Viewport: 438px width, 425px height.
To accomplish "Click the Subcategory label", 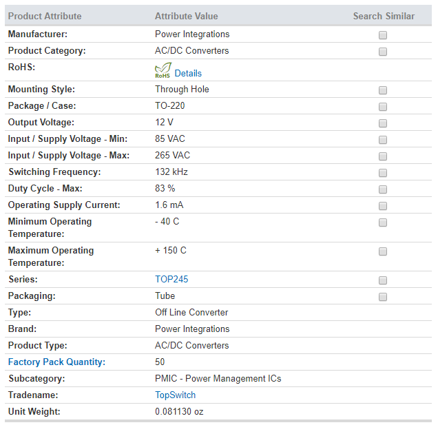I will (36, 378).
